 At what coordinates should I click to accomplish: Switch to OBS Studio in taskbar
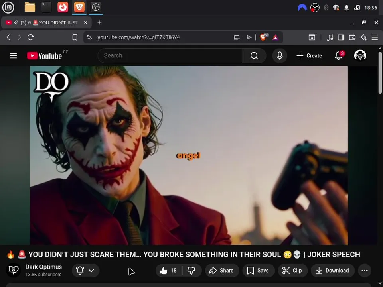(95, 7)
